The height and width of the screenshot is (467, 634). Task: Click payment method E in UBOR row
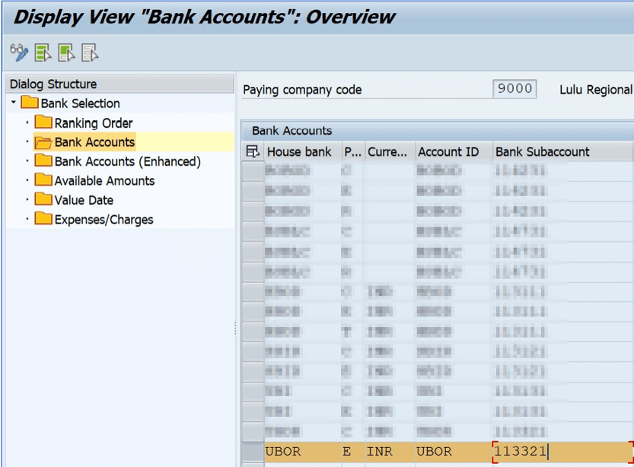click(354, 451)
